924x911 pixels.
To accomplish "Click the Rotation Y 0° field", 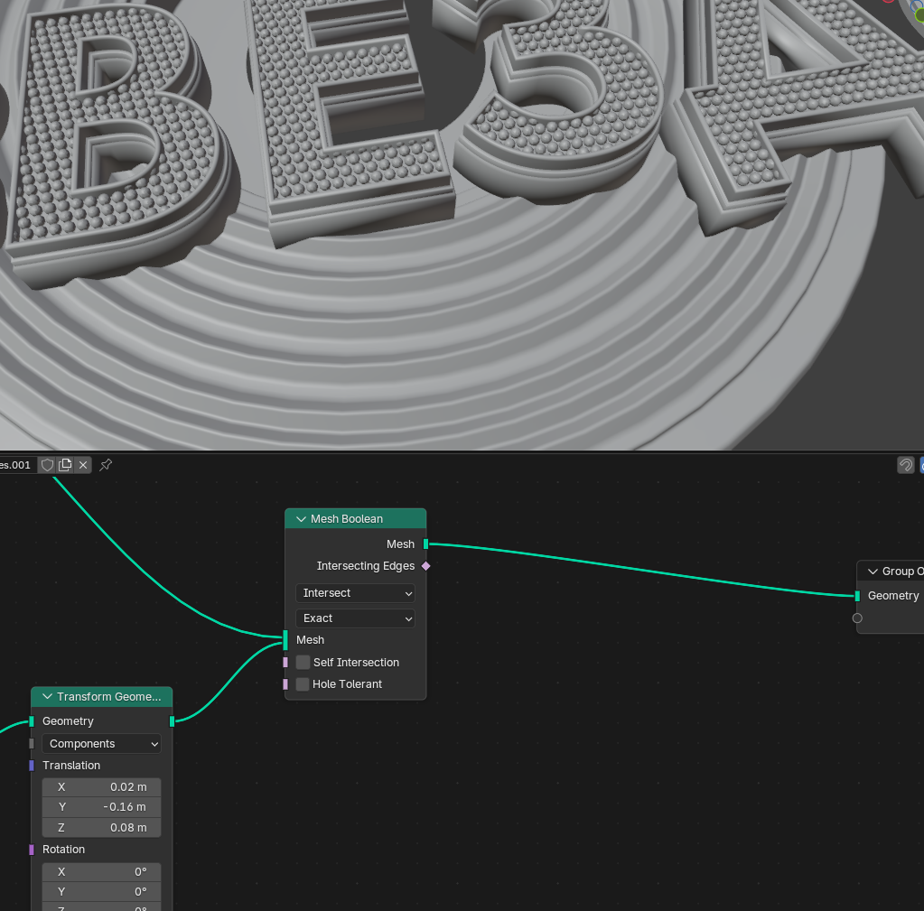I will point(101,892).
